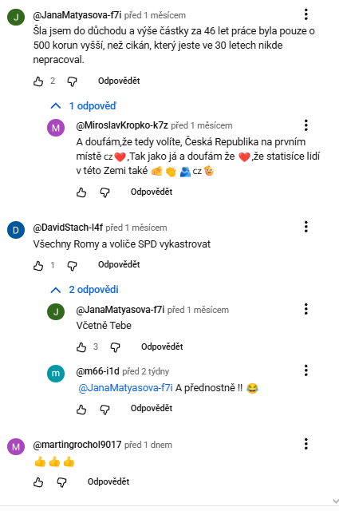Open @MiroslavKropko-k7z's channel name

[122, 125]
